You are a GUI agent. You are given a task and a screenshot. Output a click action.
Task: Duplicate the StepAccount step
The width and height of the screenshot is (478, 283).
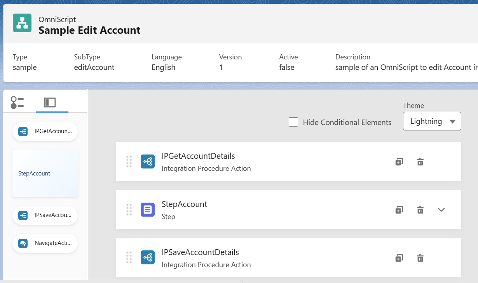pos(399,210)
